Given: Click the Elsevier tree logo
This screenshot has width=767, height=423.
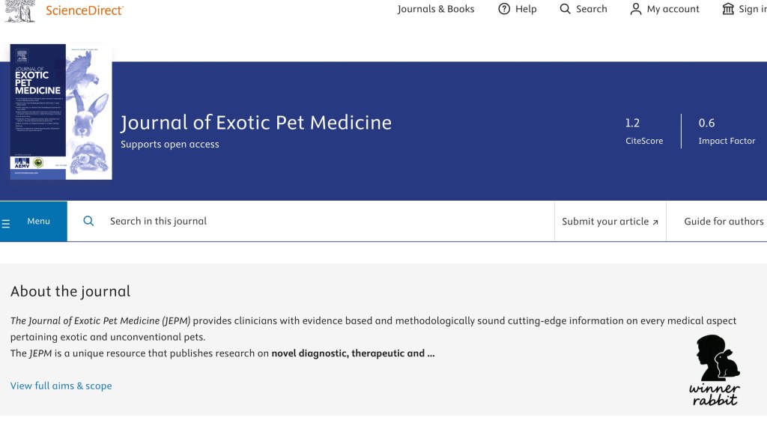Looking at the screenshot, I should pyautogui.click(x=19, y=10).
